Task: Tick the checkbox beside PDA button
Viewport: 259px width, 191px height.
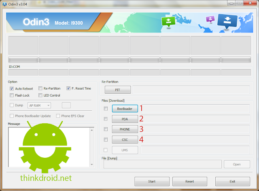Action: point(106,119)
